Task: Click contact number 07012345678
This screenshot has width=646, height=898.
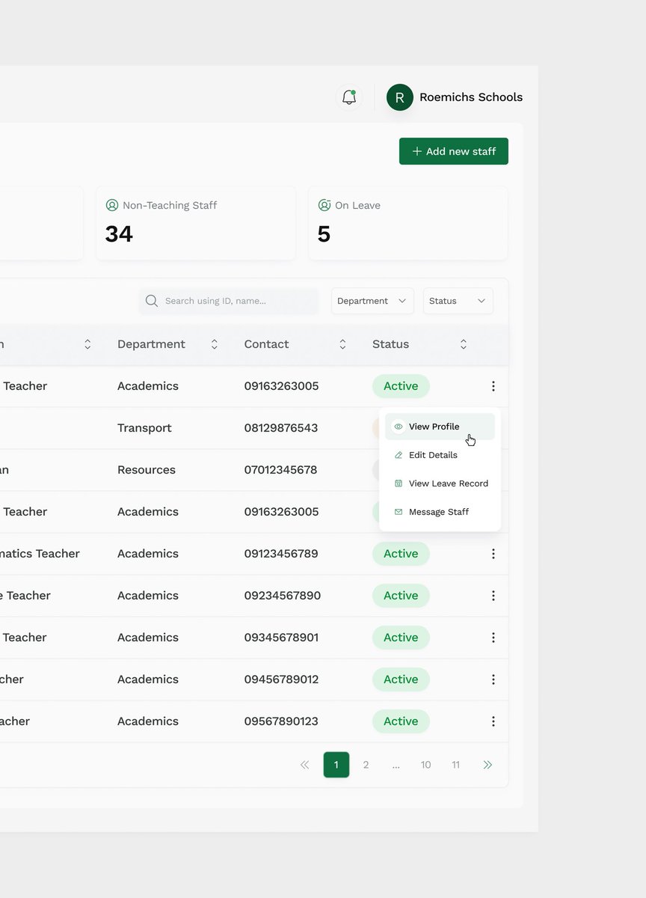Action: (x=280, y=470)
